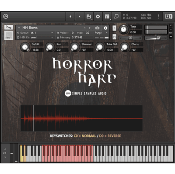Click the Cutoff value 19.9k
The height and width of the screenshot is (174, 175).
pyautogui.click(x=35, y=50)
